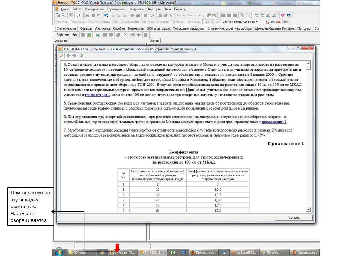
Task: Open the Excel taskbar icon
Action: coord(173,252)
